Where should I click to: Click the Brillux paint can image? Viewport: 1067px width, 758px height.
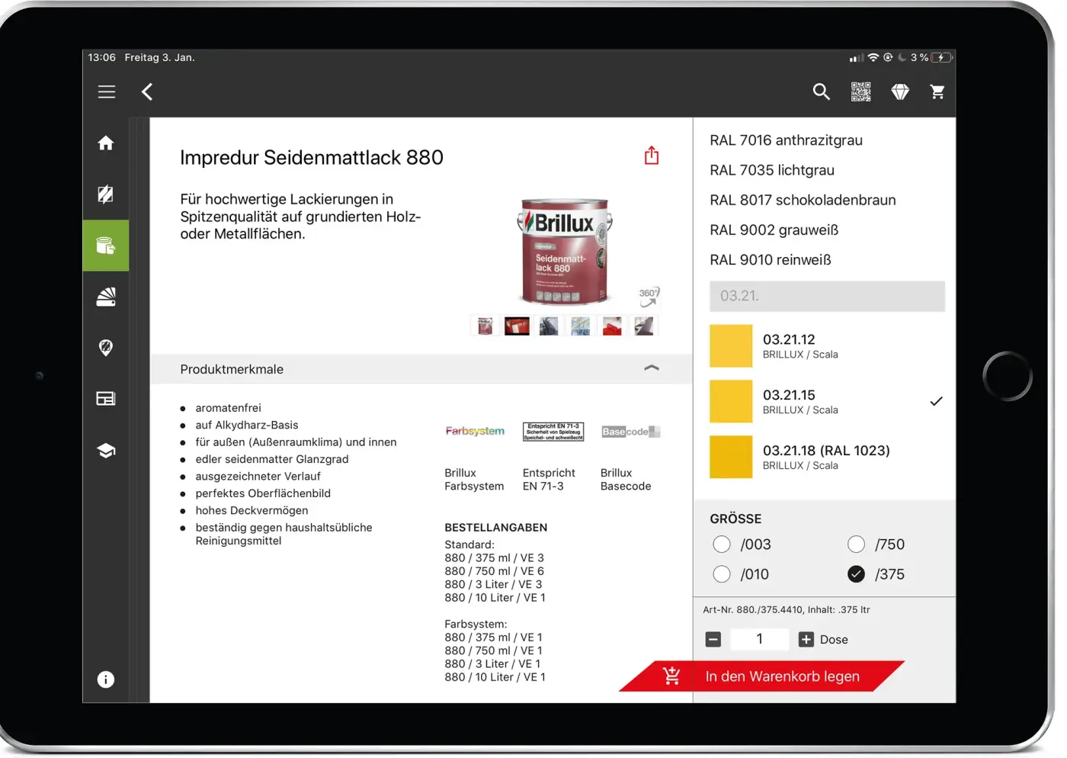pos(564,252)
